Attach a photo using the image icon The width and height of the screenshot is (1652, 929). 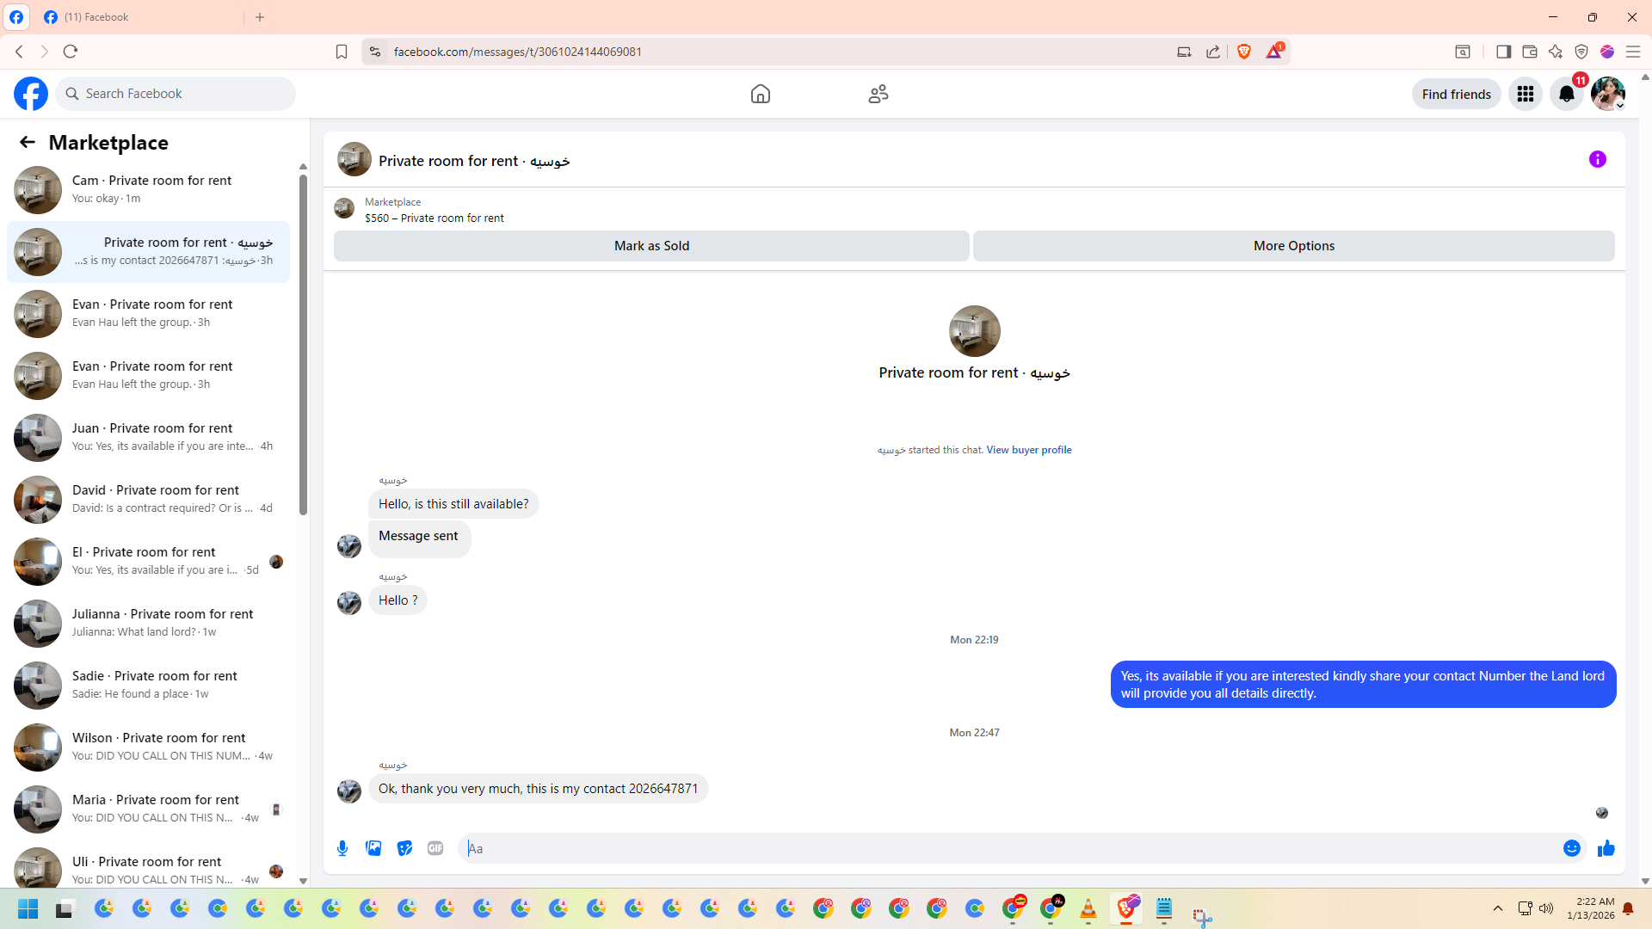(373, 848)
